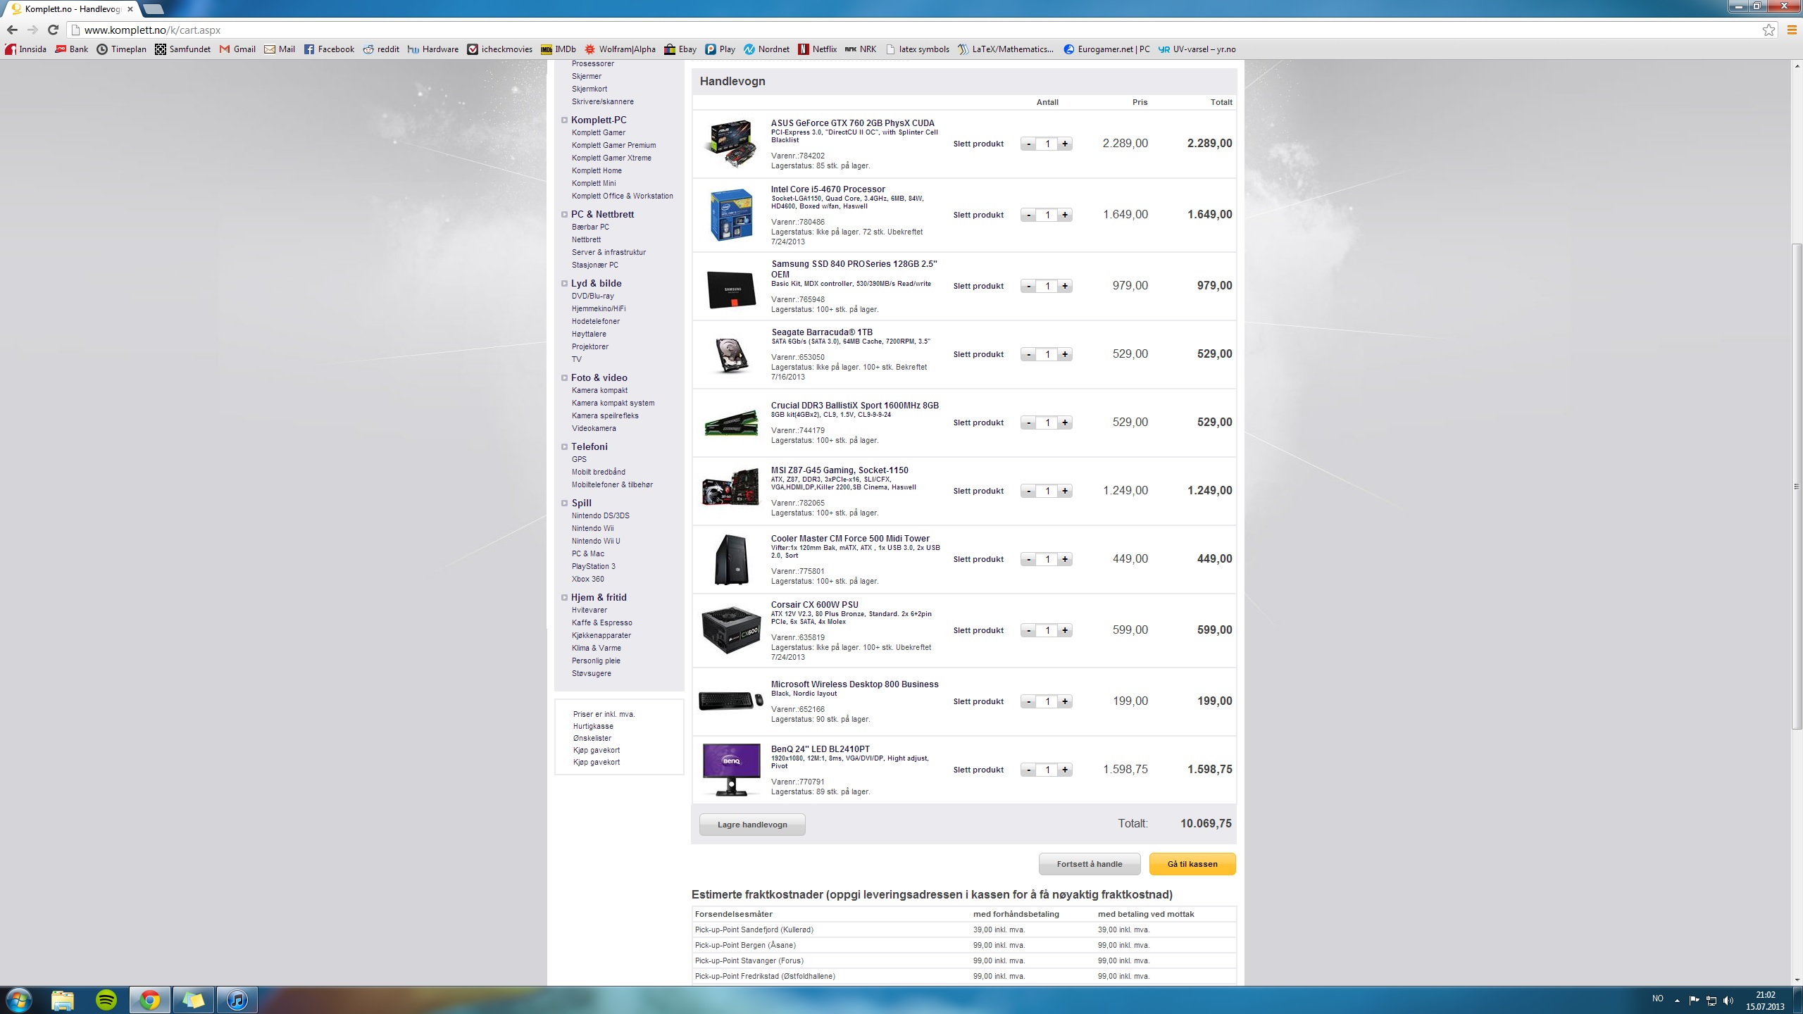Open iTunes from the taskbar
This screenshot has height=1014, width=1803.
(x=237, y=1000)
